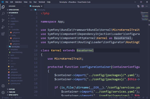Open the Terminal menu
Viewport: 150px width, 99px height.
[x=42, y=2]
